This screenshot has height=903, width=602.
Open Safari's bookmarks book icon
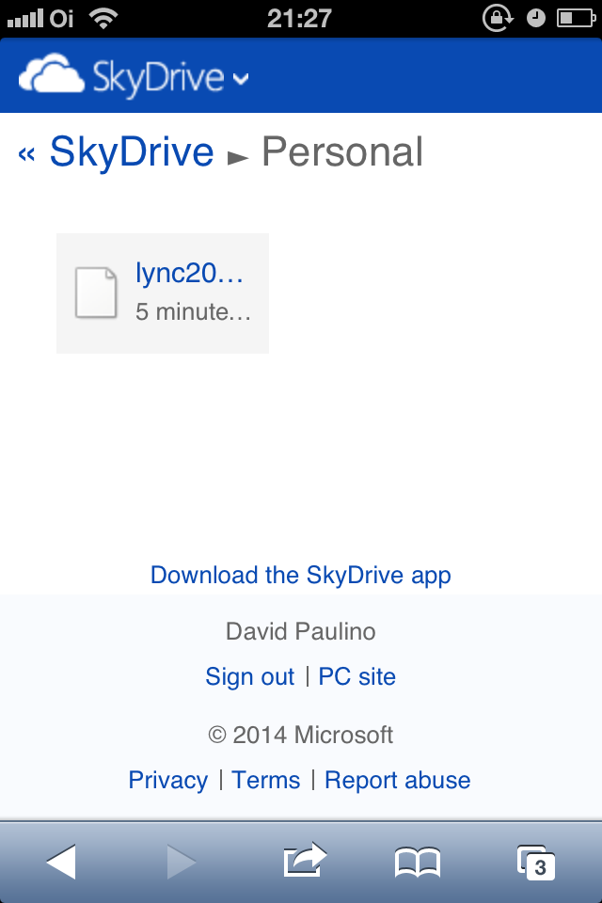(x=418, y=863)
